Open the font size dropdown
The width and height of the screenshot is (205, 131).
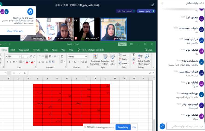point(27,56)
